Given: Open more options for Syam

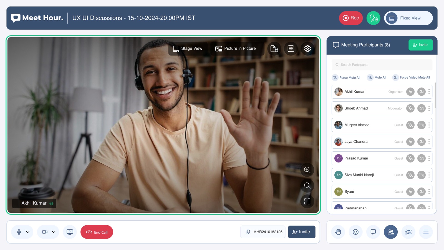Looking at the screenshot, I should point(429,192).
